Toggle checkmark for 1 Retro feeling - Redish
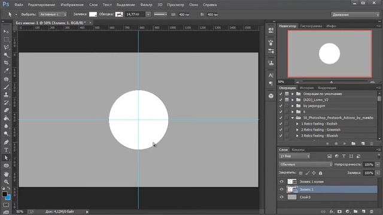This screenshot has height=215, width=383. point(281,124)
